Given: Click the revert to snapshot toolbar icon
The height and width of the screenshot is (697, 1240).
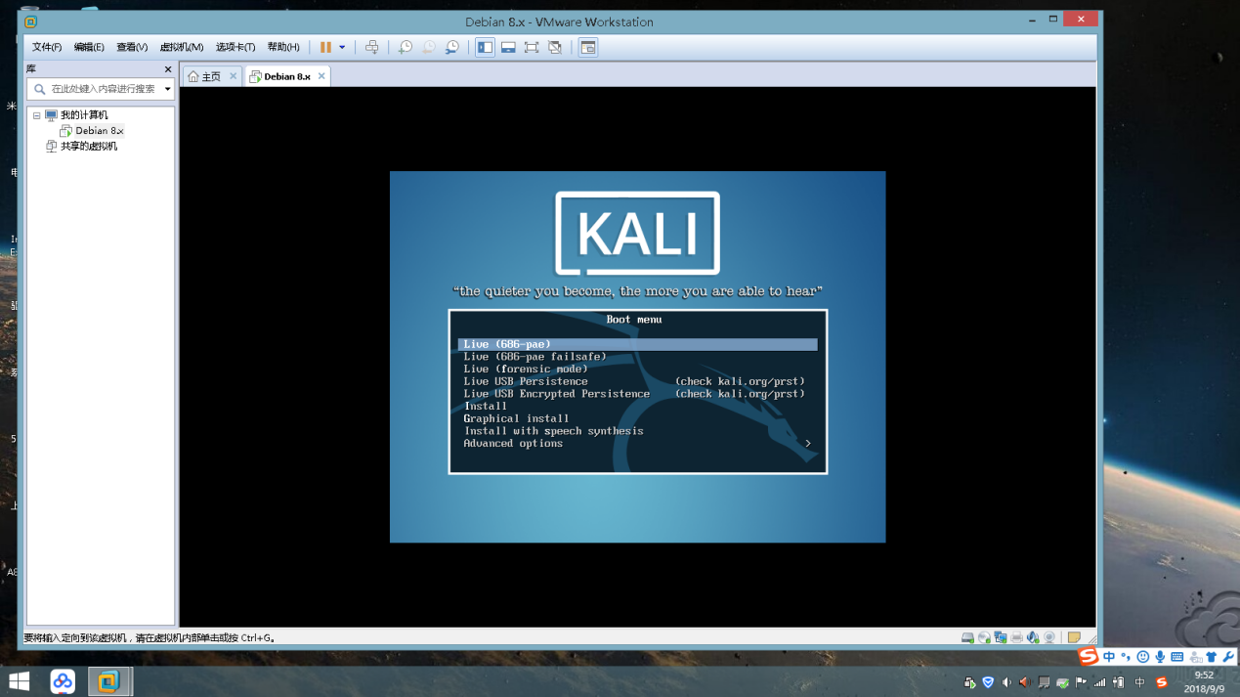Looking at the screenshot, I should click(428, 47).
